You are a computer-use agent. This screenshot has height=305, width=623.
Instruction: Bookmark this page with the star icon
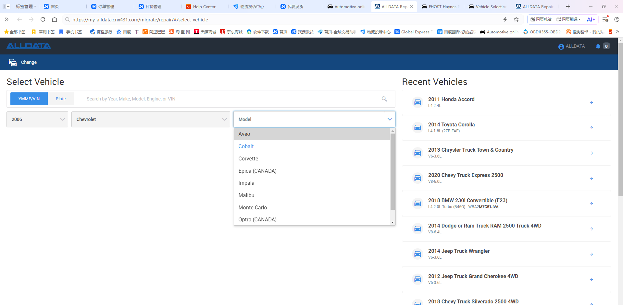click(516, 19)
